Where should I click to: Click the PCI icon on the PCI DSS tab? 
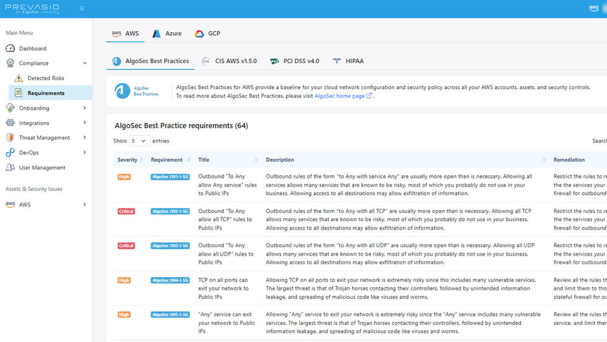pos(274,61)
